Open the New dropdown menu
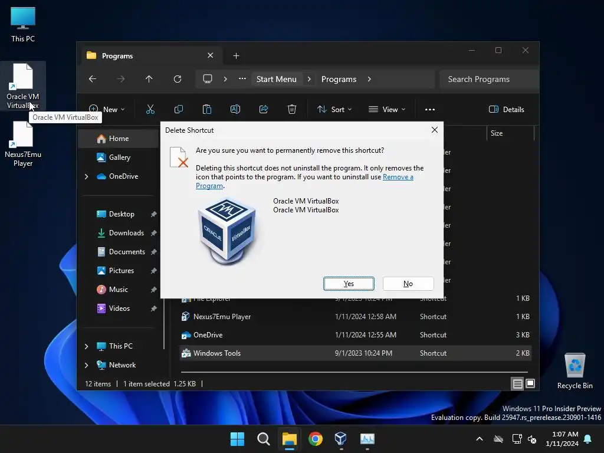 [107, 109]
